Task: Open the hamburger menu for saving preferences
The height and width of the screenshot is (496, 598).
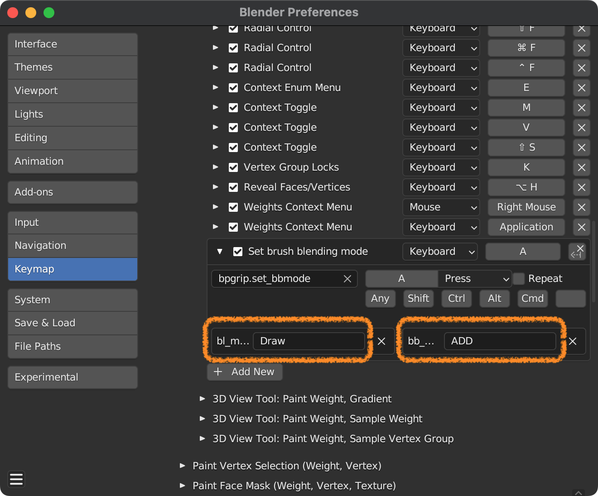Action: pyautogui.click(x=16, y=479)
